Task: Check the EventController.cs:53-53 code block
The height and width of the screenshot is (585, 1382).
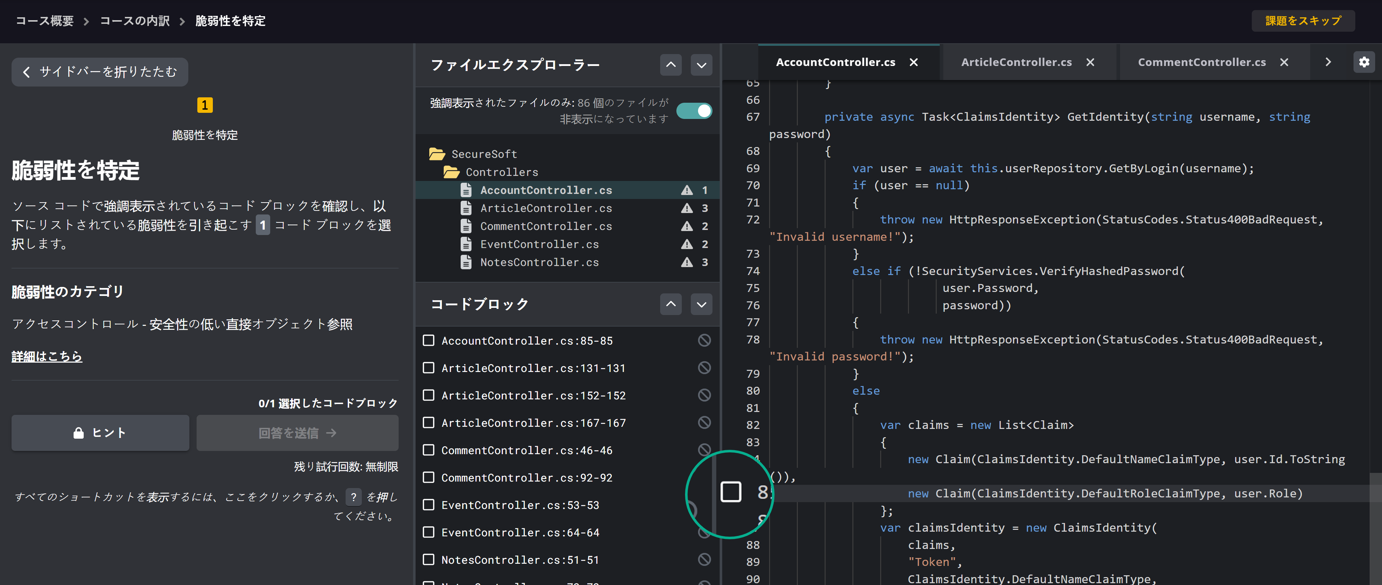Action: pyautogui.click(x=428, y=505)
